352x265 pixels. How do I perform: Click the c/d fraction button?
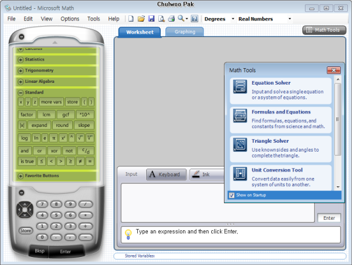click(86, 150)
